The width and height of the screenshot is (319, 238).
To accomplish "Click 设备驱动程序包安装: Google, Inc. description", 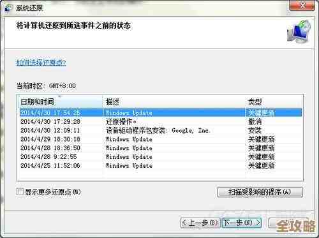I will point(158,130).
